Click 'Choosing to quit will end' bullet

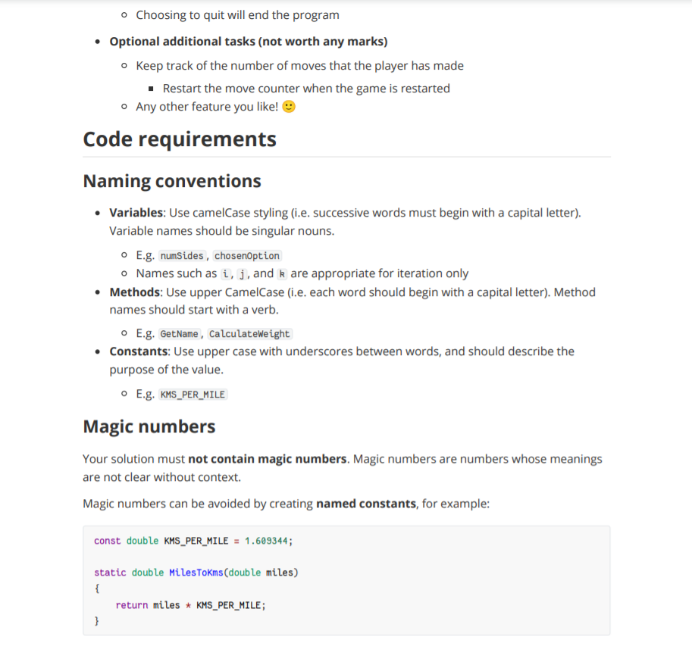pyautogui.click(x=237, y=15)
